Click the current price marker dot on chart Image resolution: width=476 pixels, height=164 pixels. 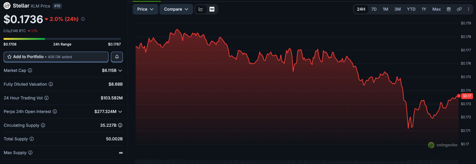click(x=459, y=96)
